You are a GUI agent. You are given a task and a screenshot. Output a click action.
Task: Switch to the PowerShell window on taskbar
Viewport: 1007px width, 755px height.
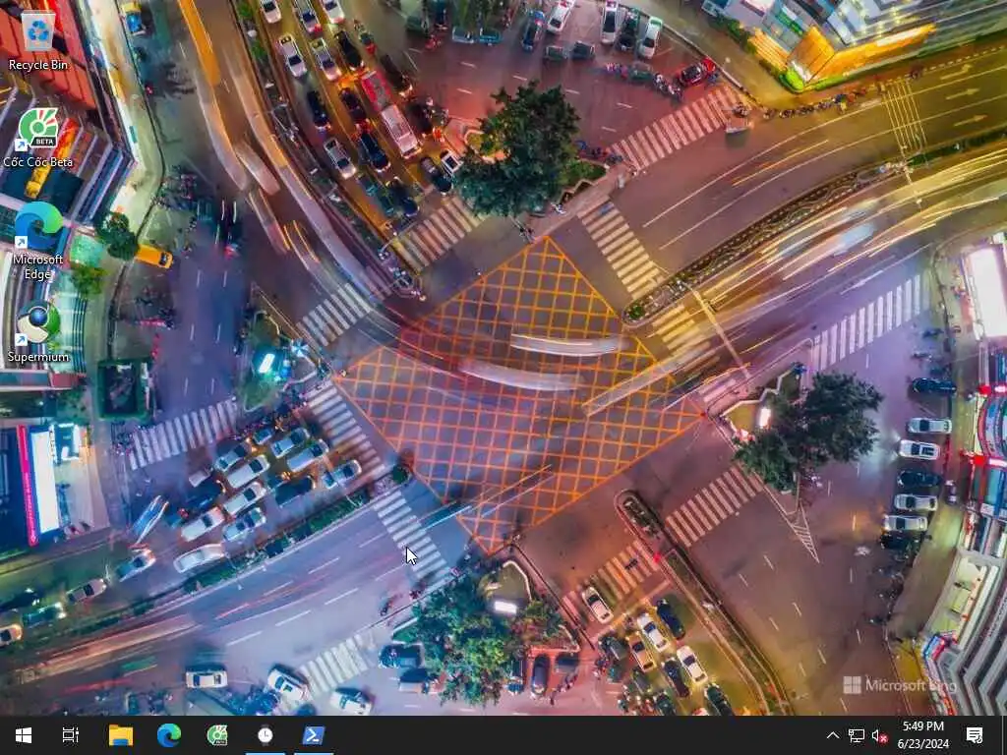pos(314,735)
